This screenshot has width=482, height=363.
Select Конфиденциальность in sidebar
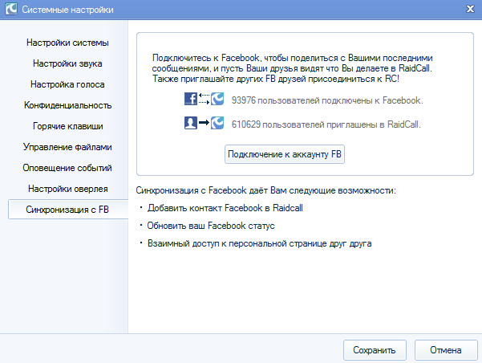[x=67, y=105]
